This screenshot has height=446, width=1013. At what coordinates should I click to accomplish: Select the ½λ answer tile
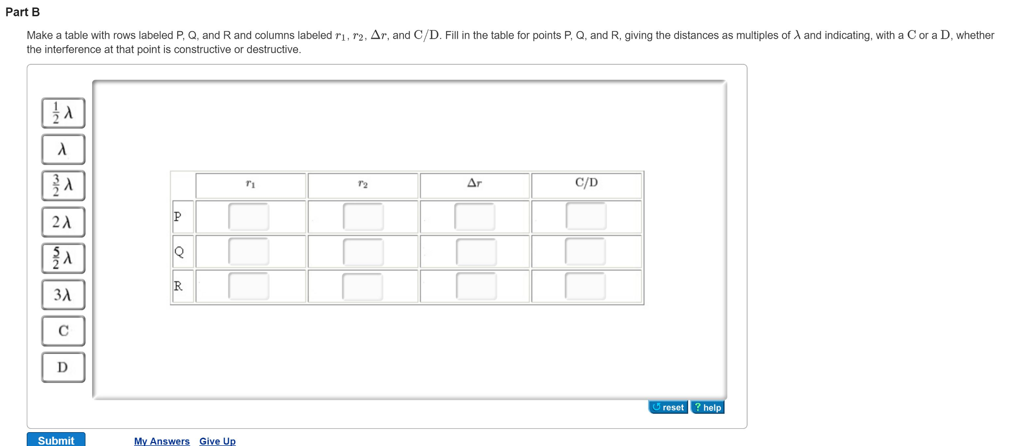[62, 113]
